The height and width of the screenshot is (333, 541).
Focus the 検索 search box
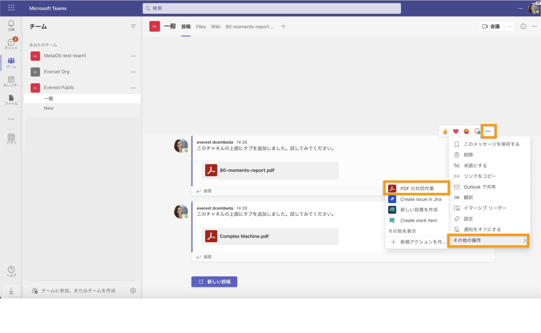[272, 8]
